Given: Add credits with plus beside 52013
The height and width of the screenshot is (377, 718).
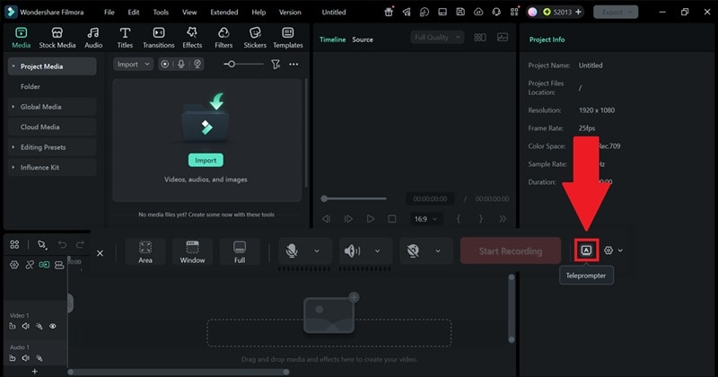Looking at the screenshot, I should click(x=578, y=12).
